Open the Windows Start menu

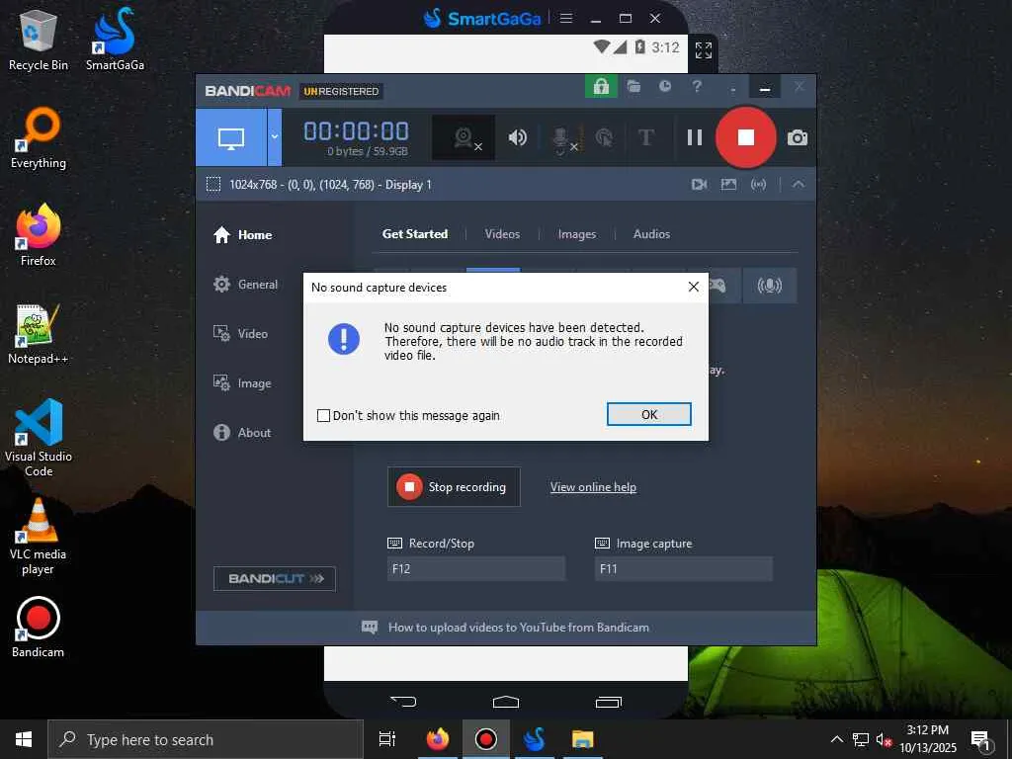(24, 739)
